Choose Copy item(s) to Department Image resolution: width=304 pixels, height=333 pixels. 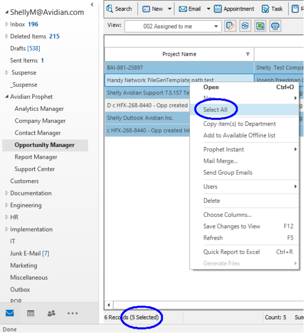244,124
